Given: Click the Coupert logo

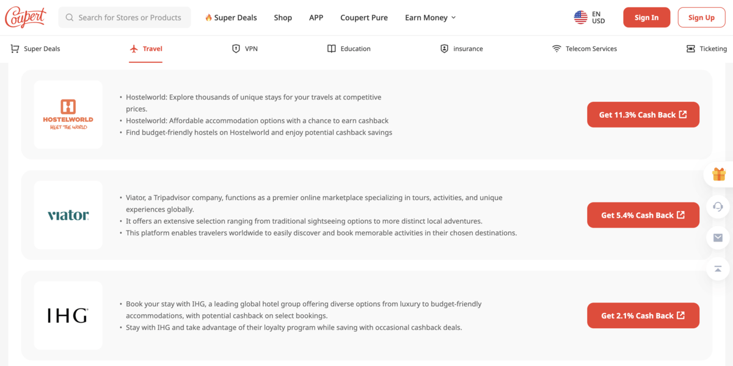Looking at the screenshot, I should click(x=26, y=18).
